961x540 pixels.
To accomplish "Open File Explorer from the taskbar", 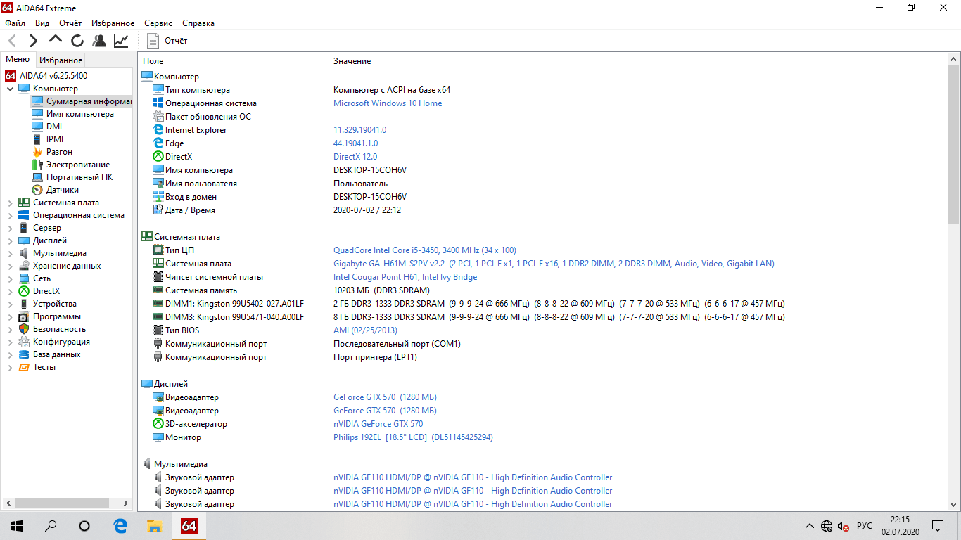I will coord(154,526).
